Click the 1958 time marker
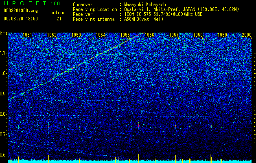 point(198,35)
